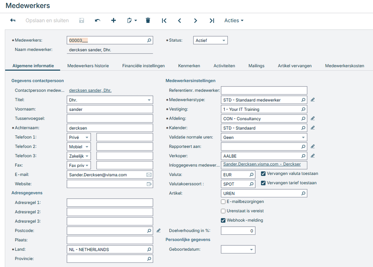Click Opslaan en sluiten button
Screen dimensions: 373x267
pyautogui.click(x=47, y=21)
